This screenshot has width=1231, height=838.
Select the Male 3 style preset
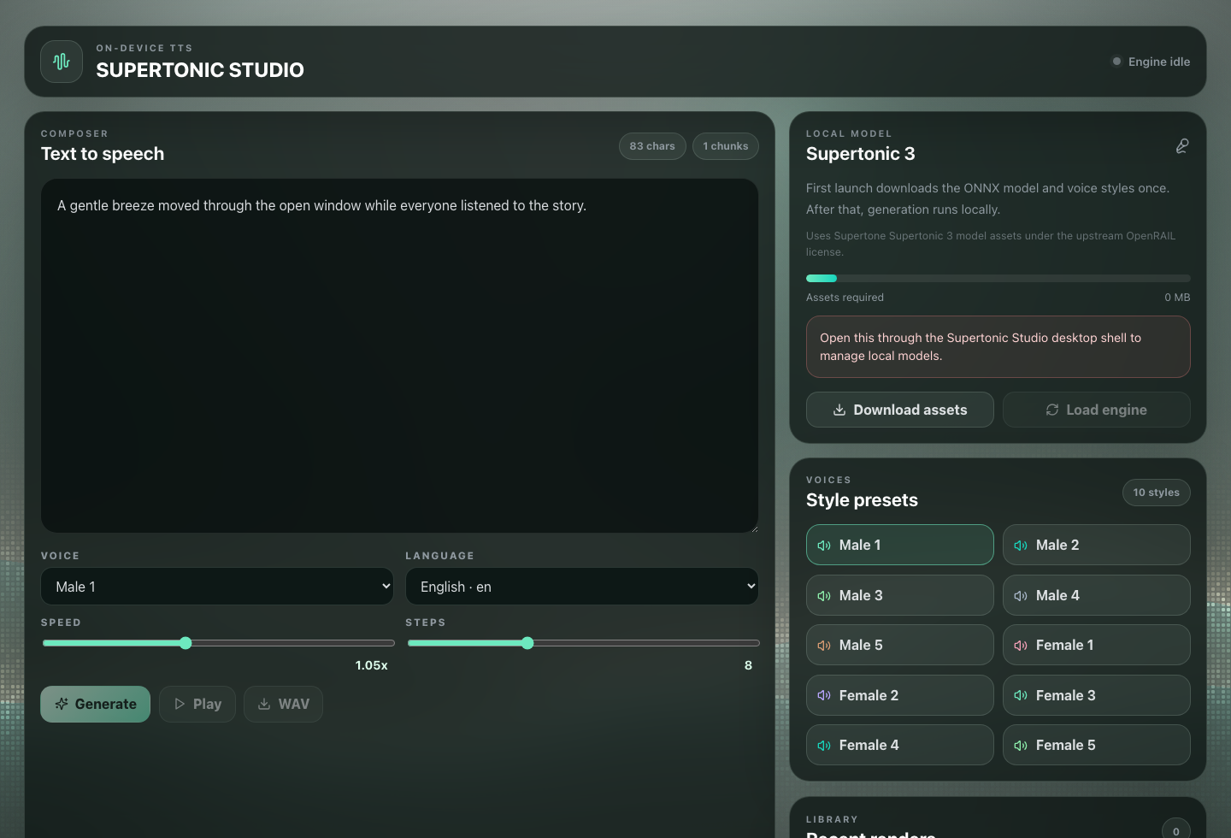click(x=900, y=595)
